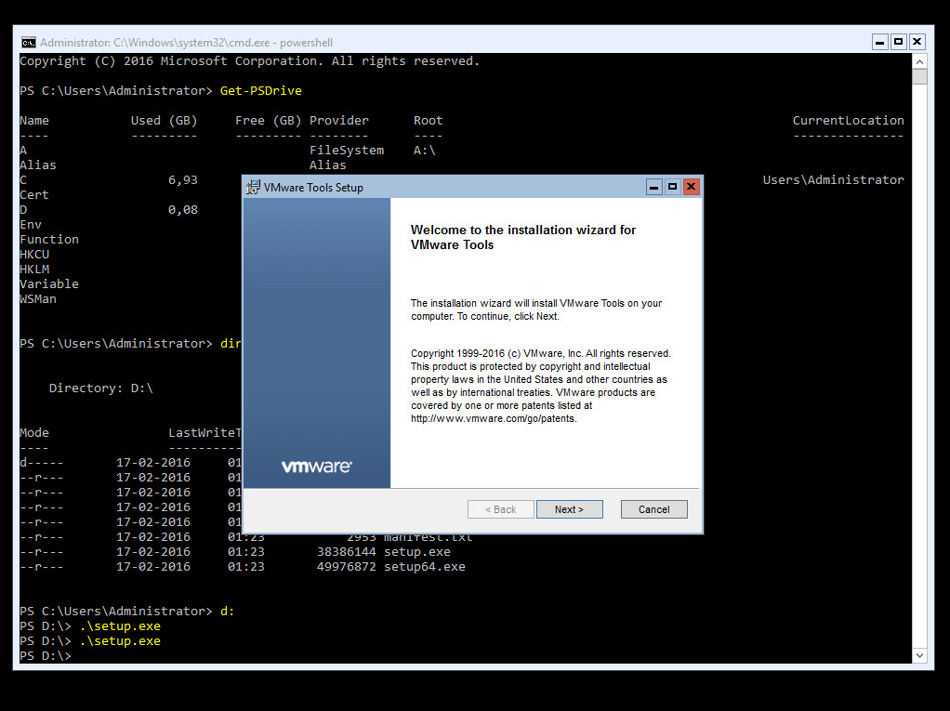
Task: Close the VMware Tools Setup dialog
Action: 691,187
